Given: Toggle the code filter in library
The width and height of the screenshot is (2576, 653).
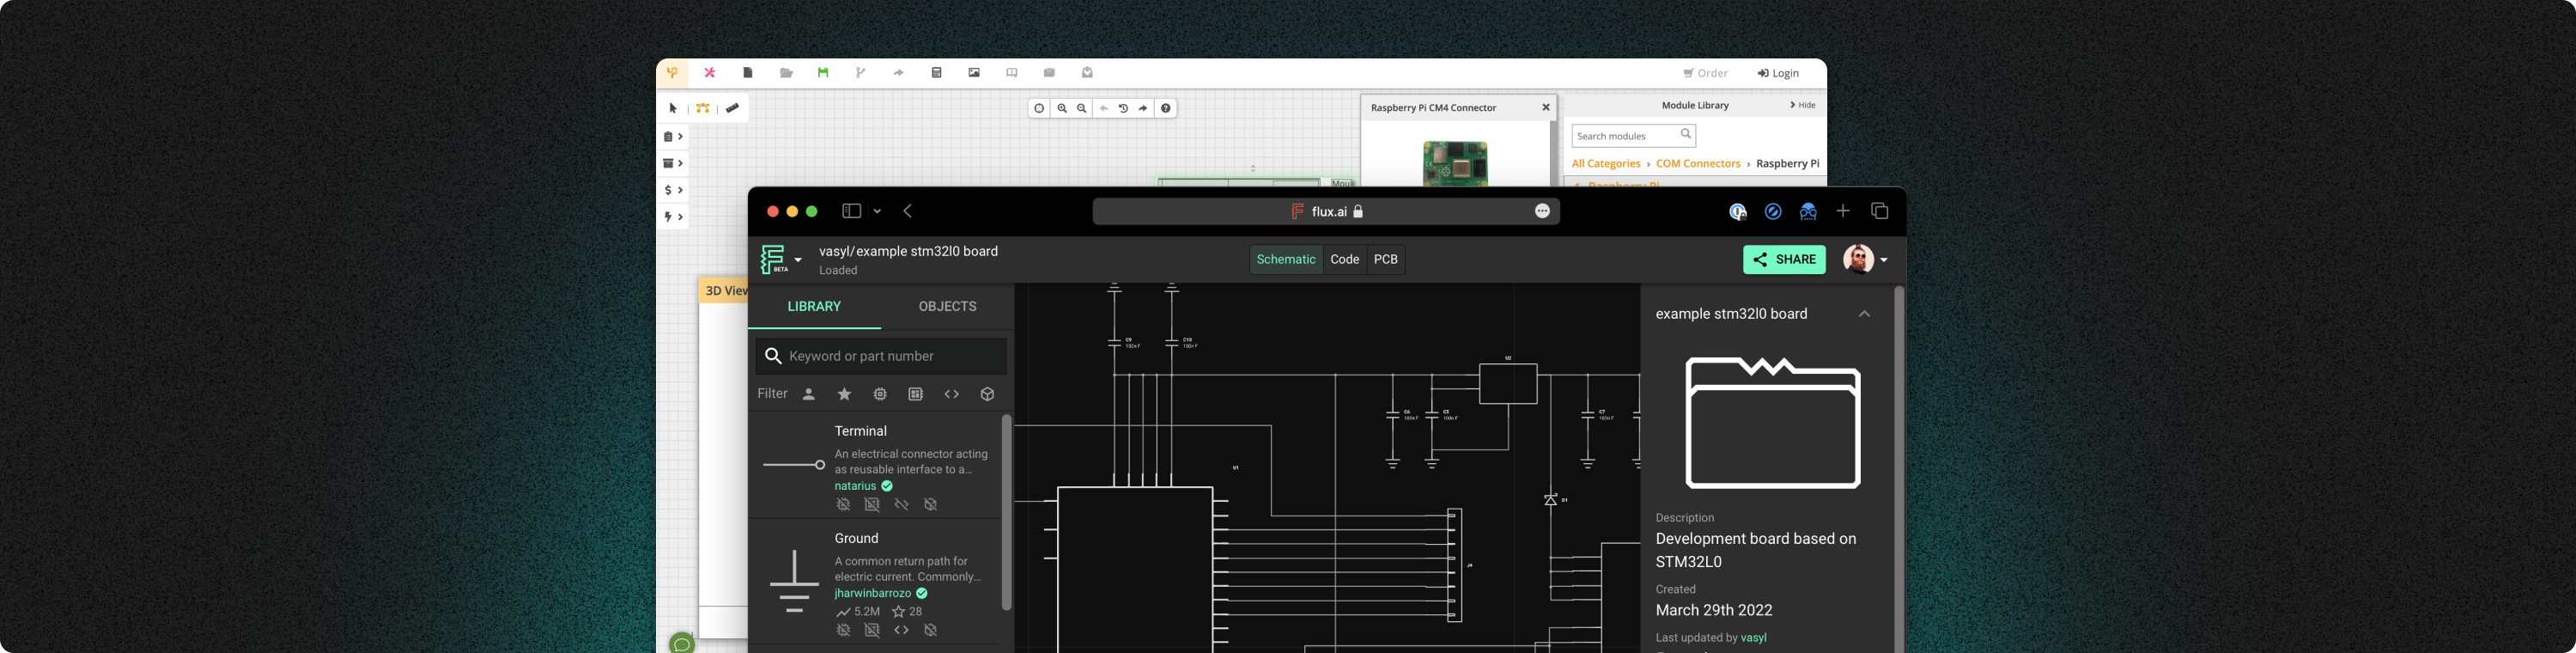Looking at the screenshot, I should tap(951, 394).
